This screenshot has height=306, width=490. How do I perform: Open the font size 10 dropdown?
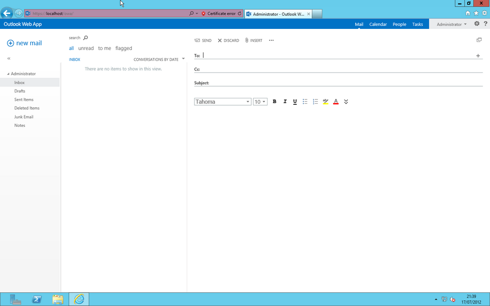(x=260, y=102)
